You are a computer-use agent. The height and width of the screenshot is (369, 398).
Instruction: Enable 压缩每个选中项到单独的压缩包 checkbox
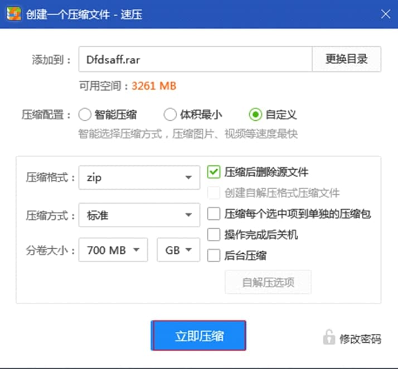pos(213,214)
